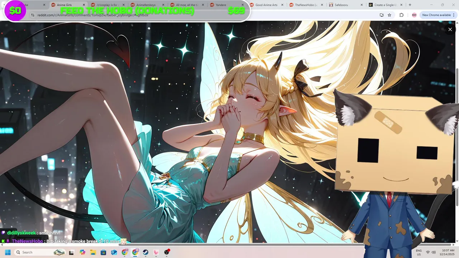Click the install app icon in address bar
Viewport: 459px width, 258px height.
tap(382, 15)
